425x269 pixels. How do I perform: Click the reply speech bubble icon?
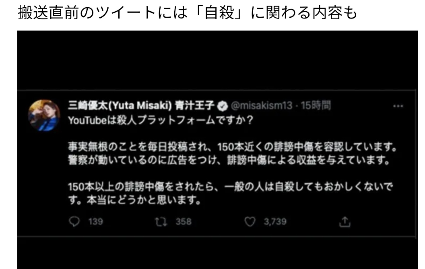point(74,222)
